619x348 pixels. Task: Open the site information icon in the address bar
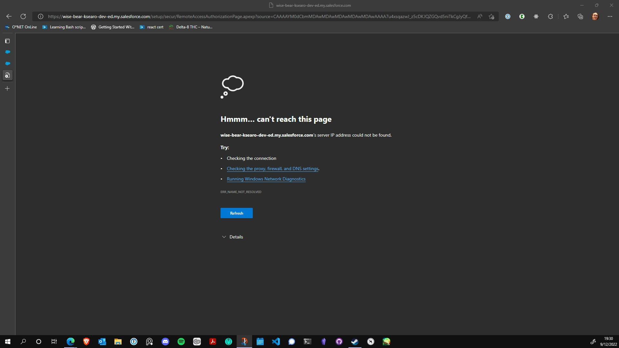tap(41, 16)
